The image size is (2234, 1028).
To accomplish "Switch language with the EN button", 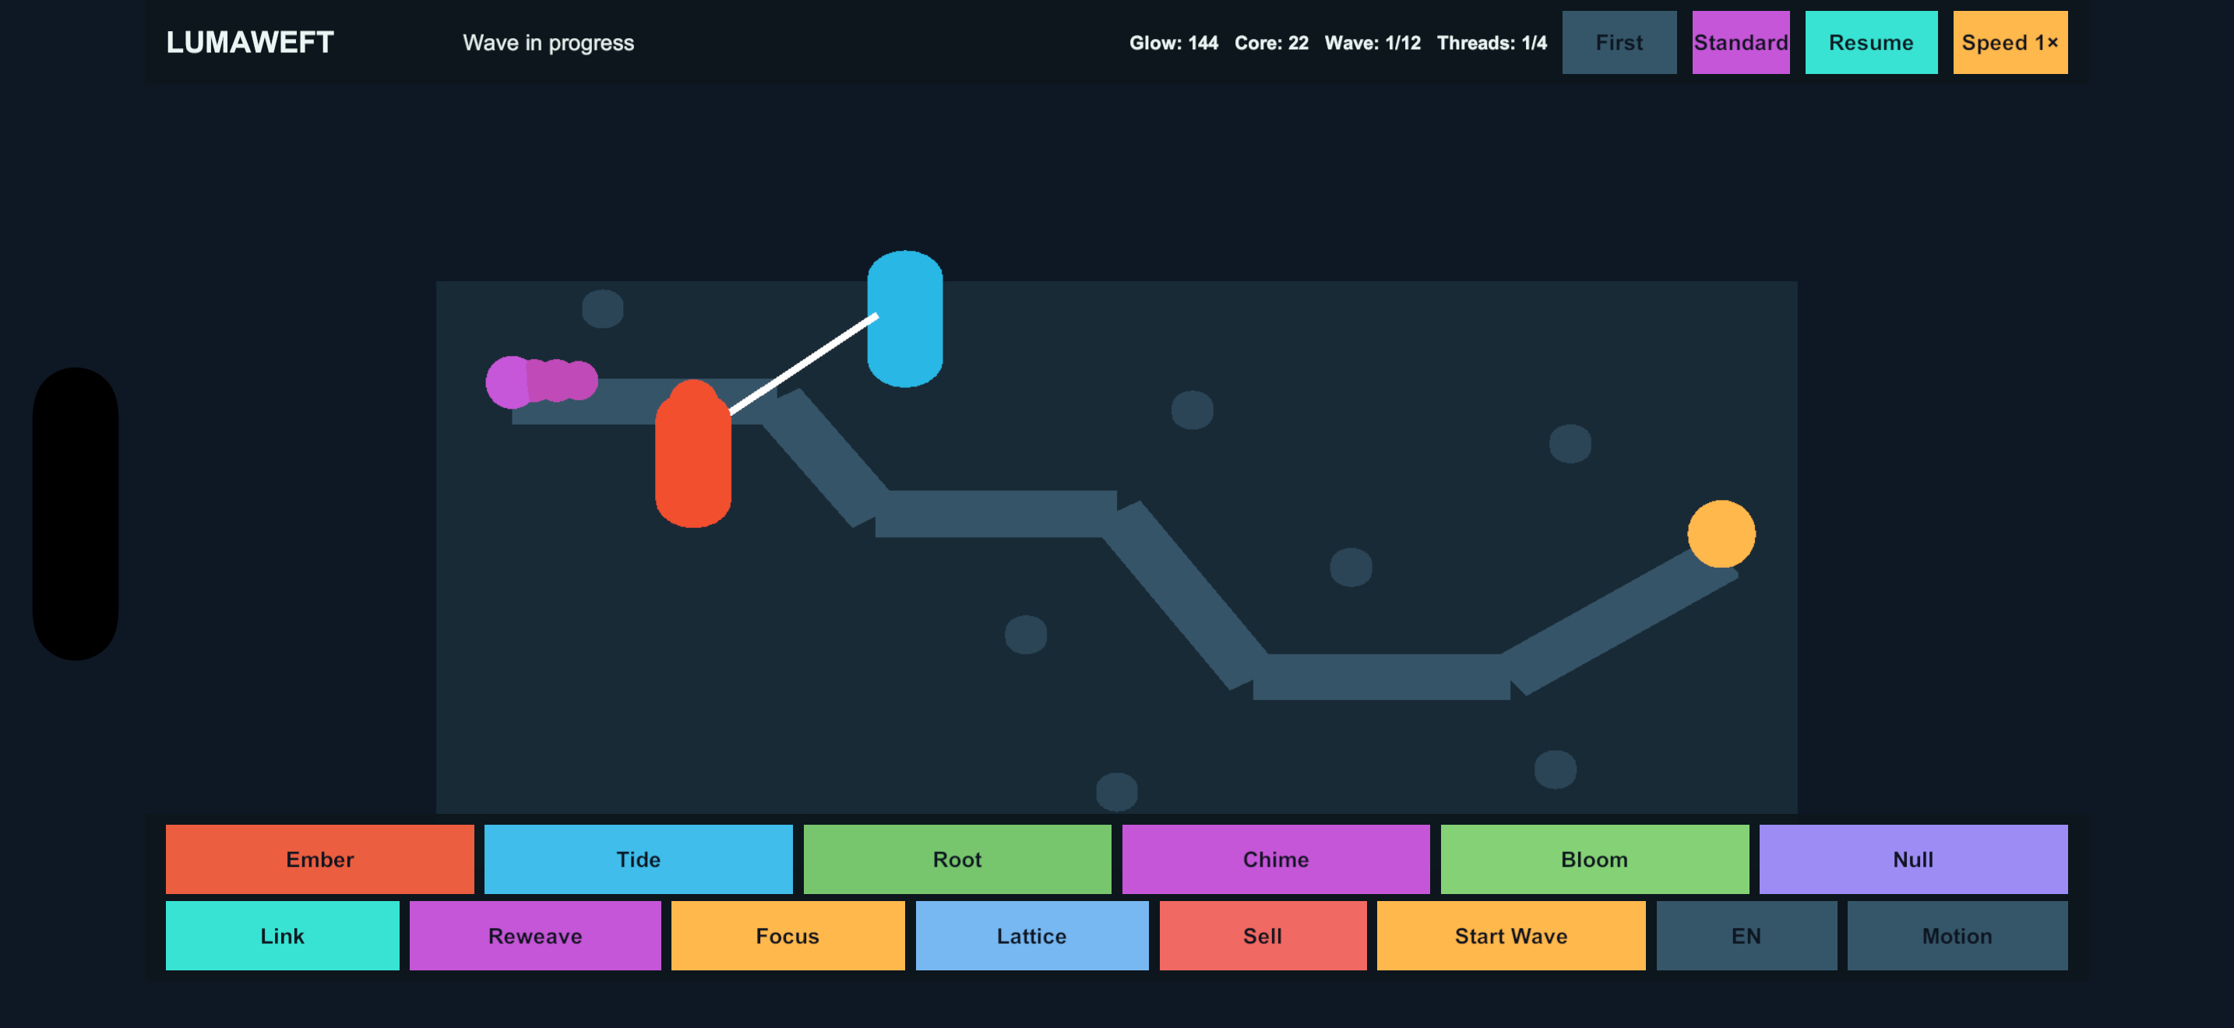I will tap(1746, 935).
